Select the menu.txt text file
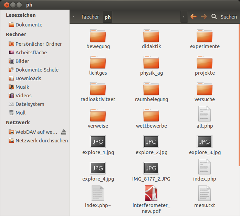 205,194
